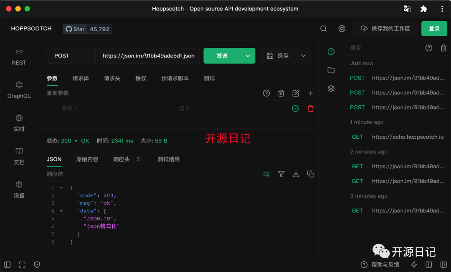451x272 pixels.
Task: Click the history help question icon
Action: coord(429,48)
